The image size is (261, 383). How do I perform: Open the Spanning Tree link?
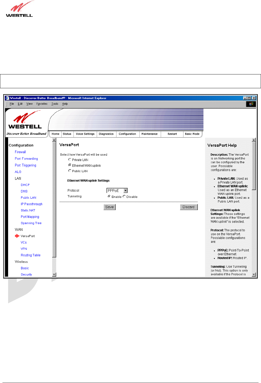click(31, 223)
